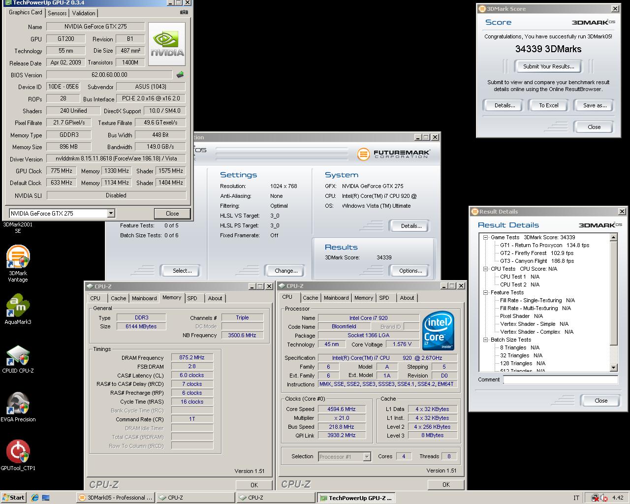This screenshot has height=504, width=630.
Task: Switch to the Sensors tab in GPU-Z
Action: click(57, 13)
